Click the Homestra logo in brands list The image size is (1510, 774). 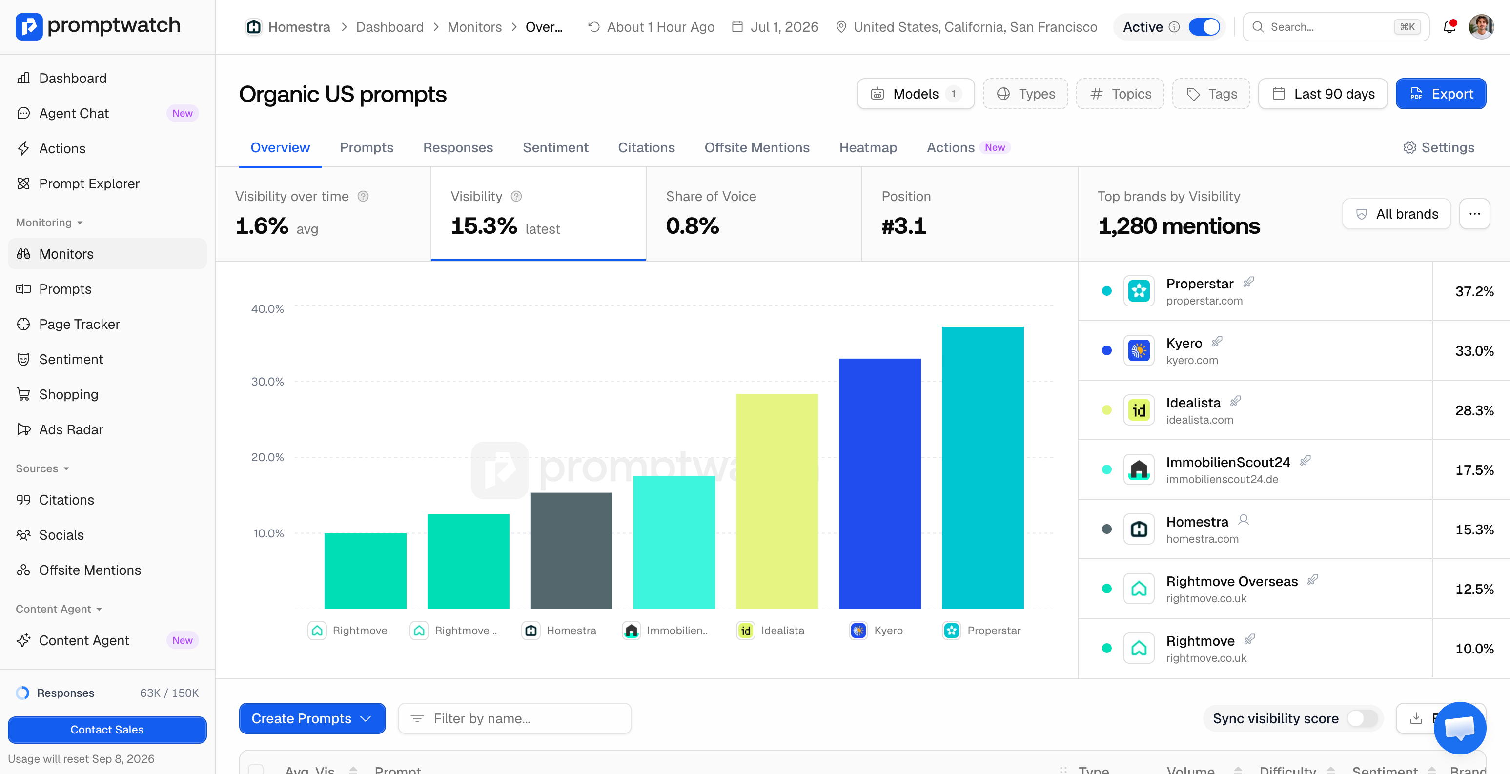1139,529
